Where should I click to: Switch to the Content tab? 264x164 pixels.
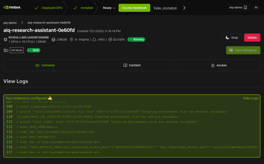[x=132, y=65]
